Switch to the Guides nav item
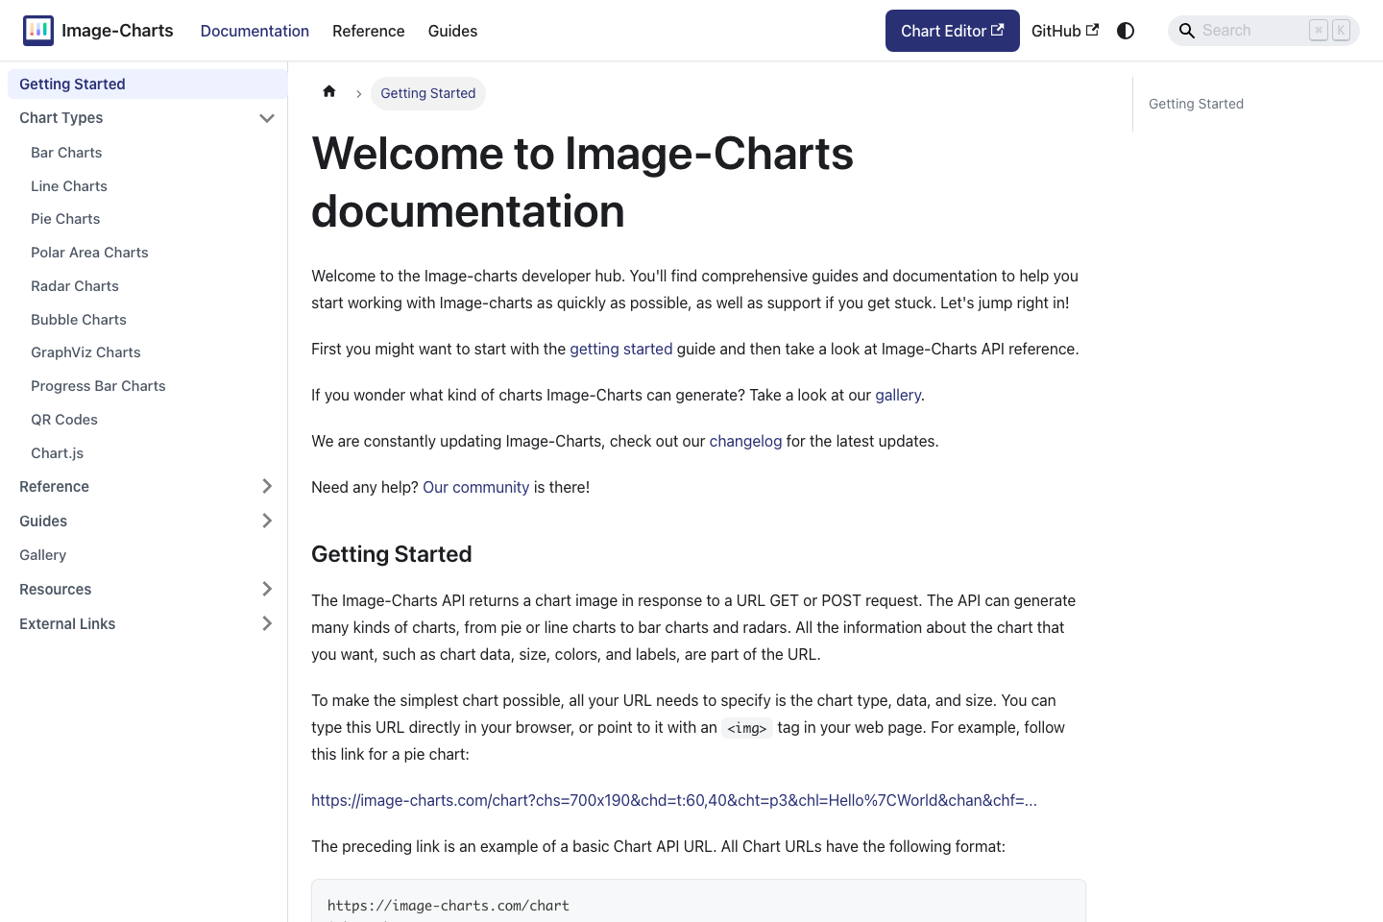Viewport: 1383px width, 922px height. (452, 31)
